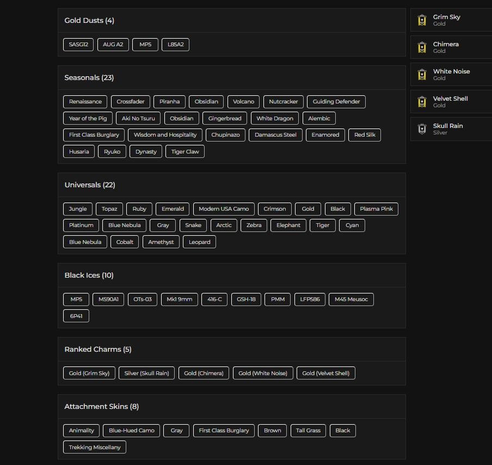
Task: Select the Elephant universal tag
Action: pos(288,225)
